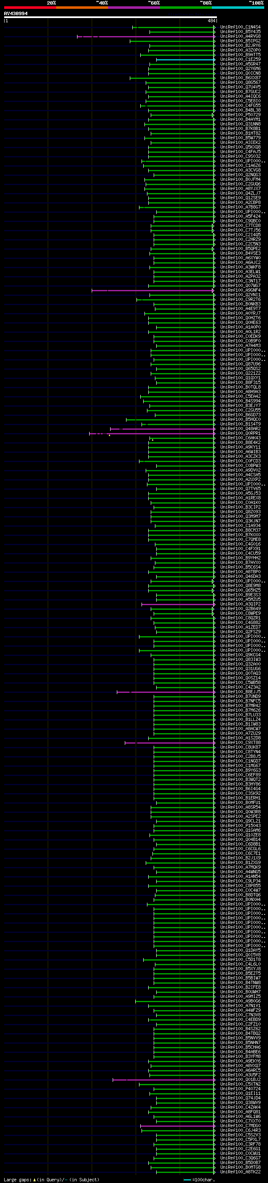268x1183 pixels.
Task: Click the purple alignment bar for UniRef100_Q0RPR1
Action: (x=152, y=434)
